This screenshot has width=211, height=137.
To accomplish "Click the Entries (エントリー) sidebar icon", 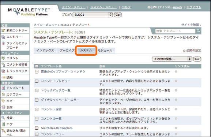I will pyautogui.click(x=3, y=37).
